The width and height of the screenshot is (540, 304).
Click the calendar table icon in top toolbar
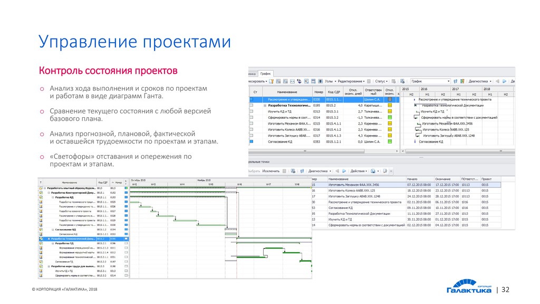313,81
